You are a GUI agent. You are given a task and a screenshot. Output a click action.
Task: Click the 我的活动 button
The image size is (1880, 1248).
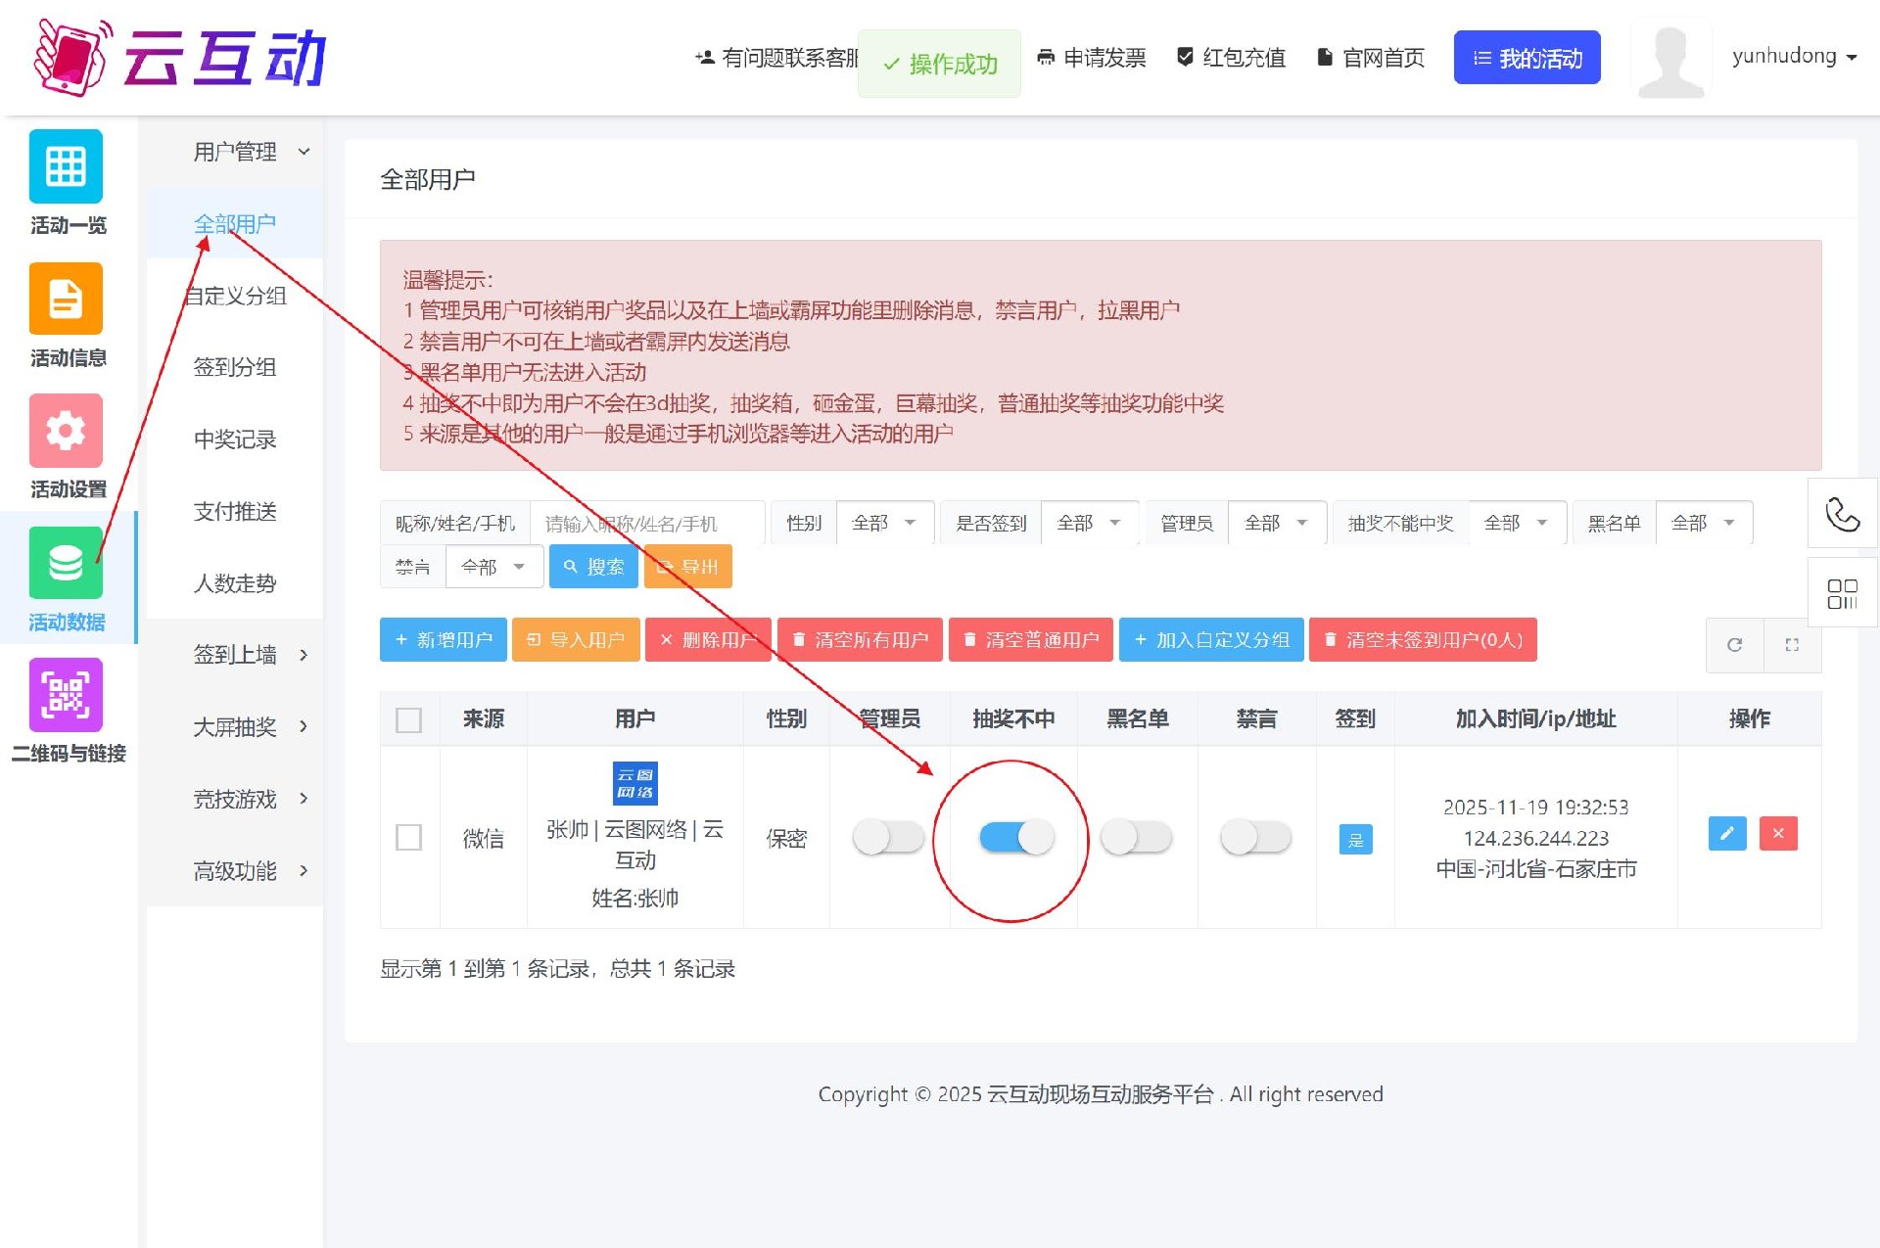click(x=1527, y=58)
